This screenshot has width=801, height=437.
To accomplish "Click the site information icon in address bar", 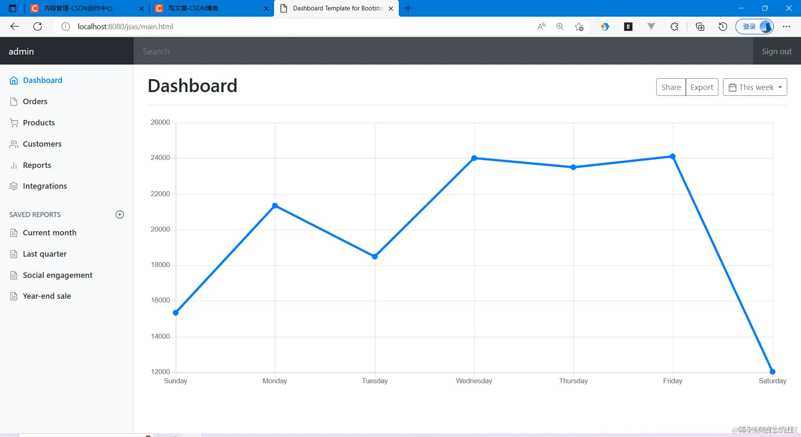I will pos(65,27).
